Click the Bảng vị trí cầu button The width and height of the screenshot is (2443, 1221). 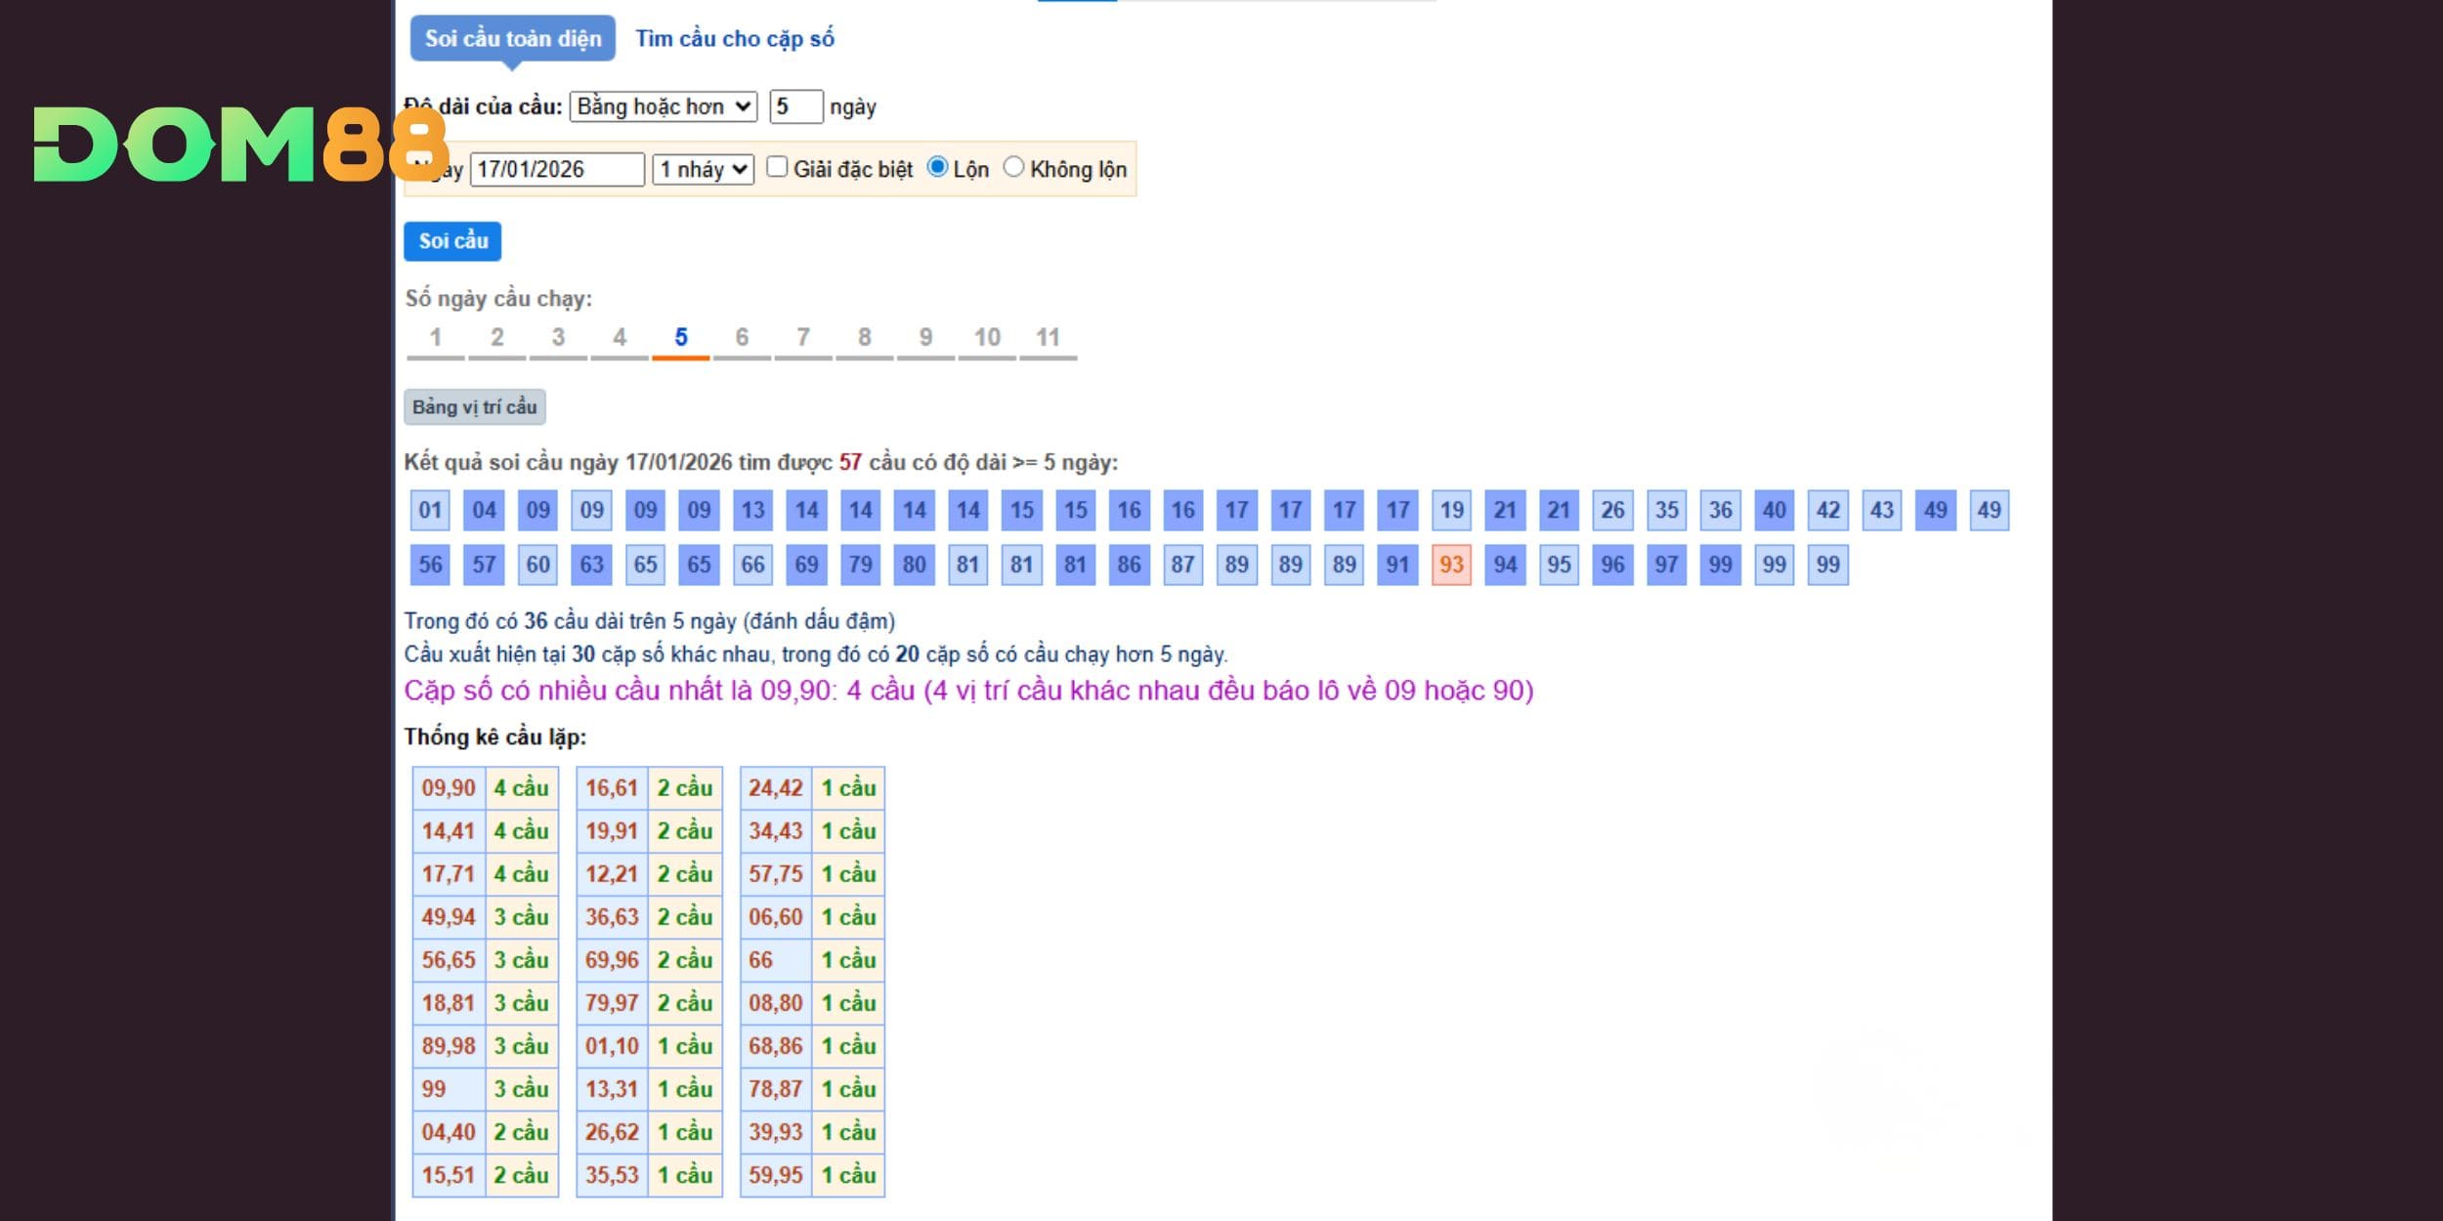pos(474,406)
